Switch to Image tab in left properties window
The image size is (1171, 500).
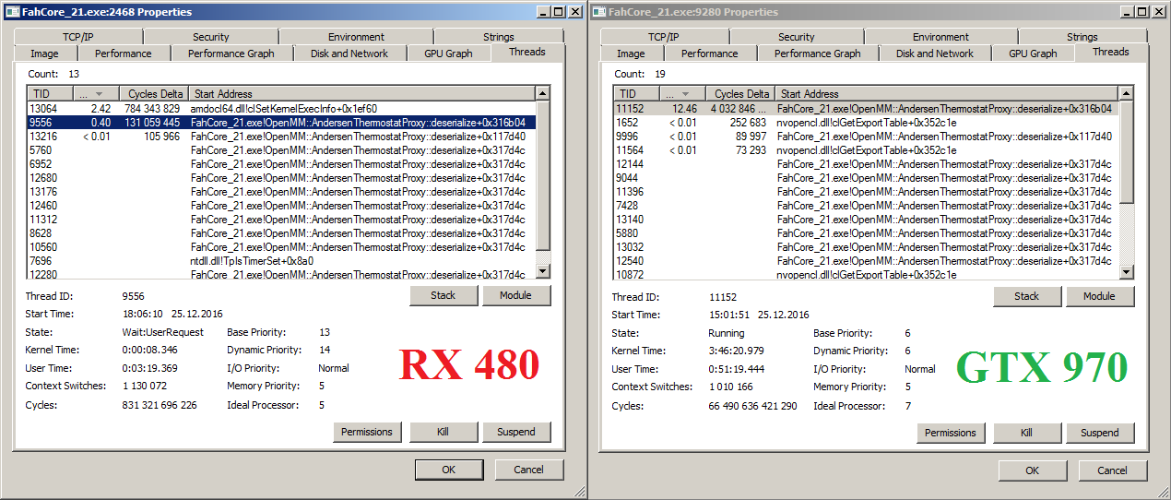click(x=44, y=54)
